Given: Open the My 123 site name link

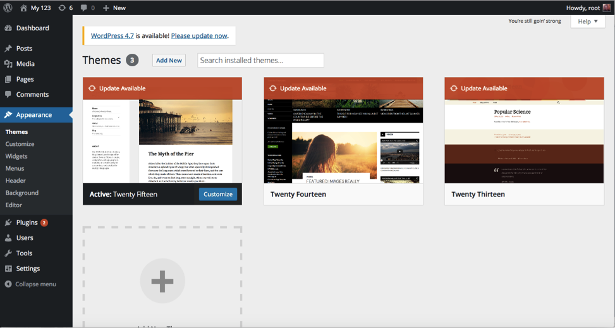Looking at the screenshot, I should pyautogui.click(x=41, y=8).
